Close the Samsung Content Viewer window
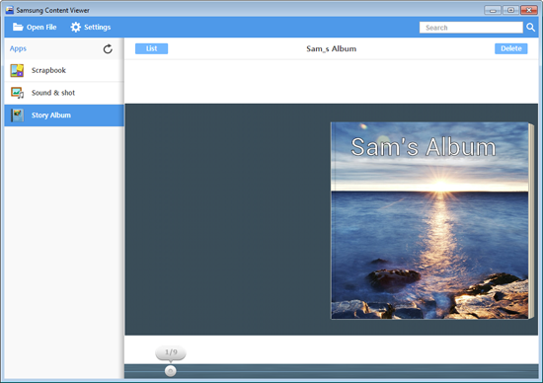Image resolution: width=543 pixels, height=383 pixels. [529, 10]
